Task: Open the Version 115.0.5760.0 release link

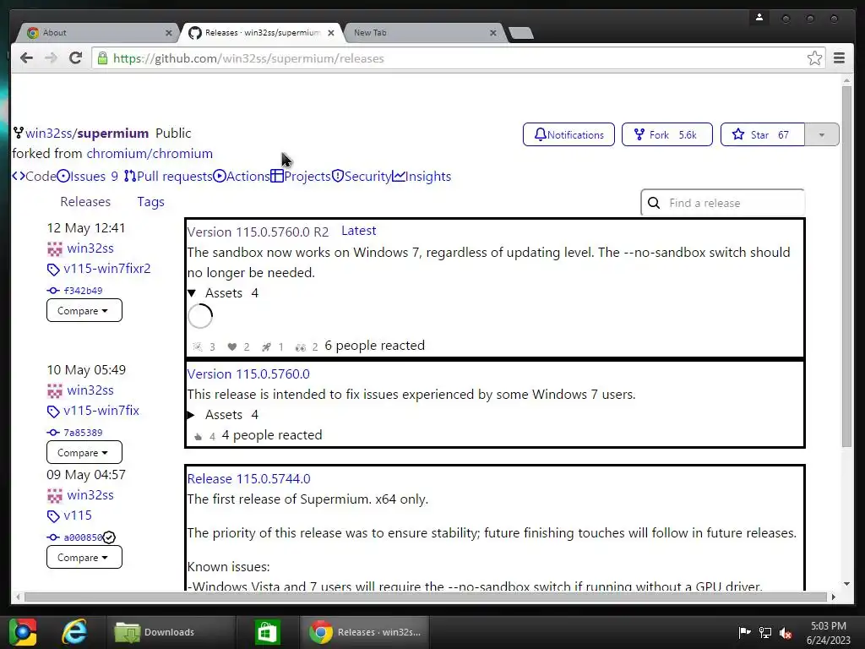Action: click(248, 374)
